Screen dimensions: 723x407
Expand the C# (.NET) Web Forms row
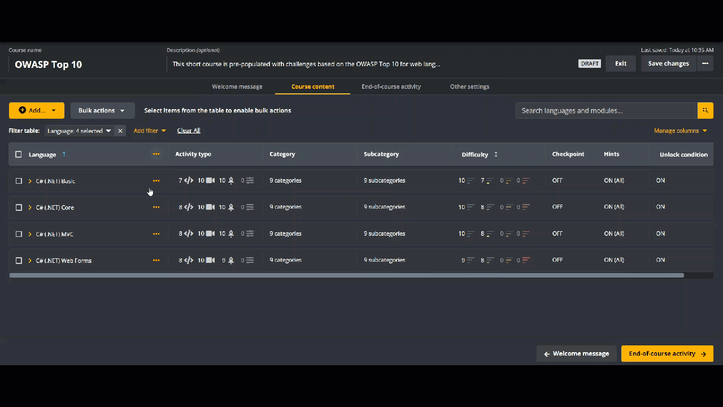30,261
